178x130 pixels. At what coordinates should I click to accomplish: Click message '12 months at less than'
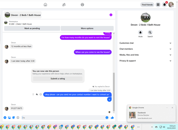click(21, 47)
